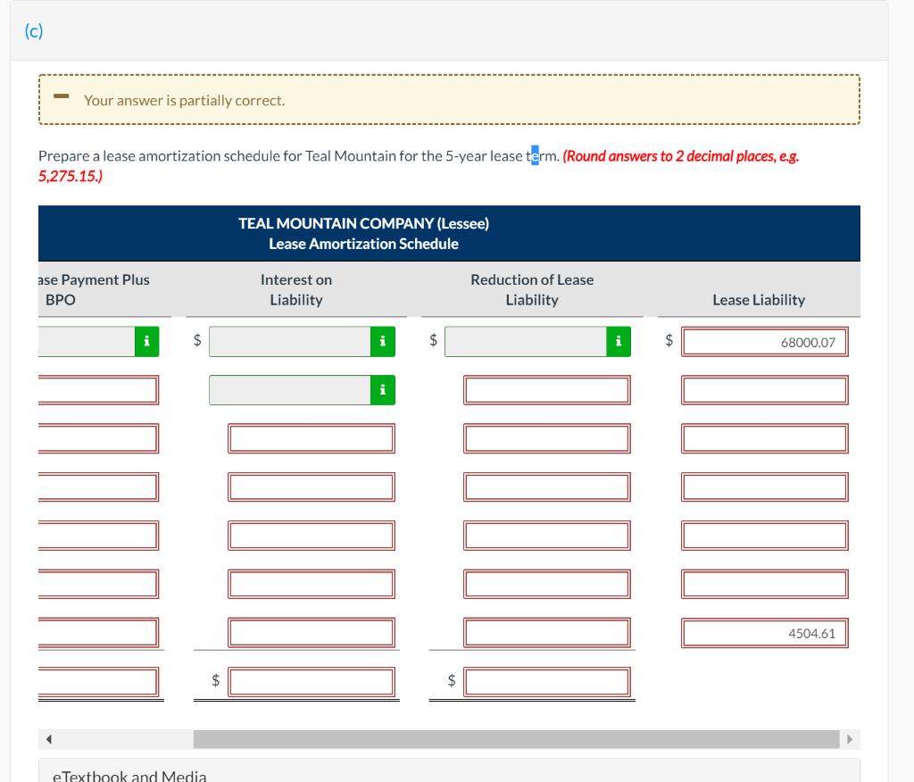Screen dimensions: 914x782
Task: Click third row Lease Liability field
Action: click(x=764, y=438)
